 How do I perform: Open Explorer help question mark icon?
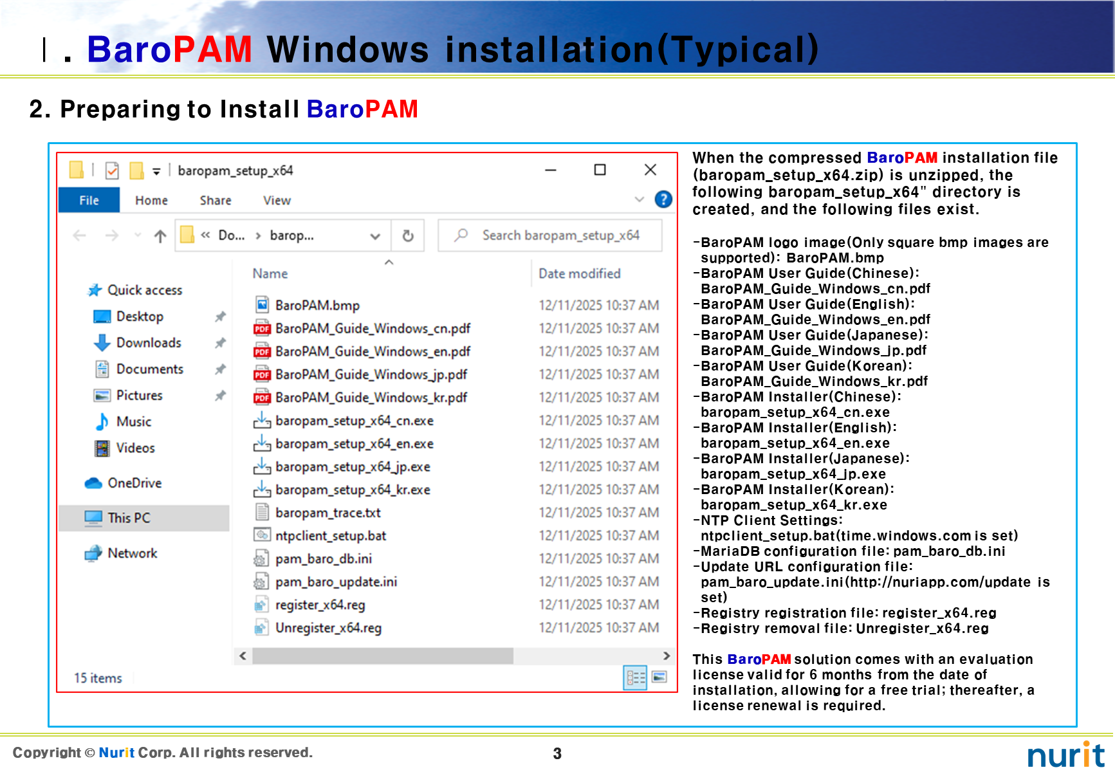click(x=663, y=199)
